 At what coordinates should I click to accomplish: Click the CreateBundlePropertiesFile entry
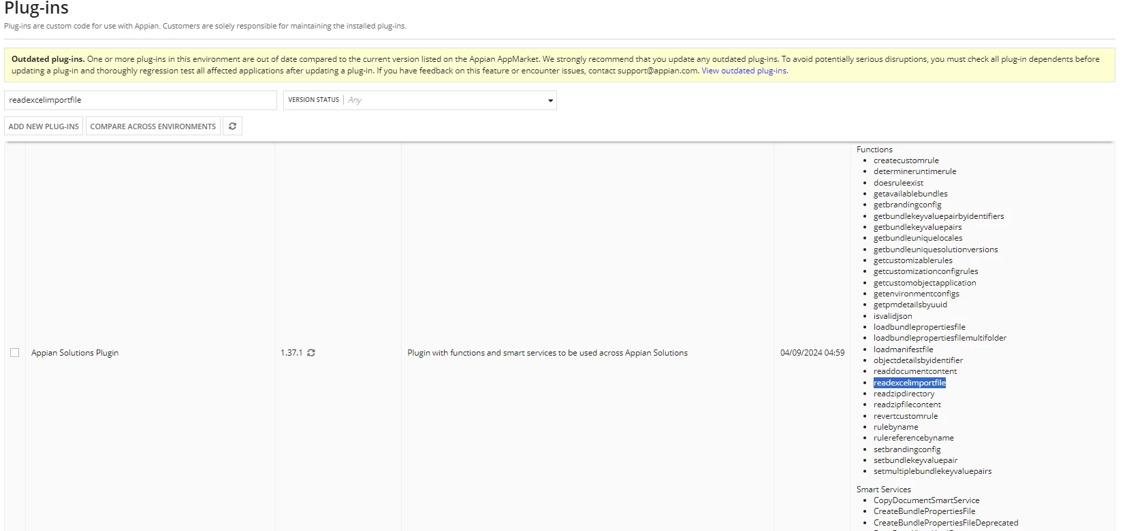coord(925,511)
